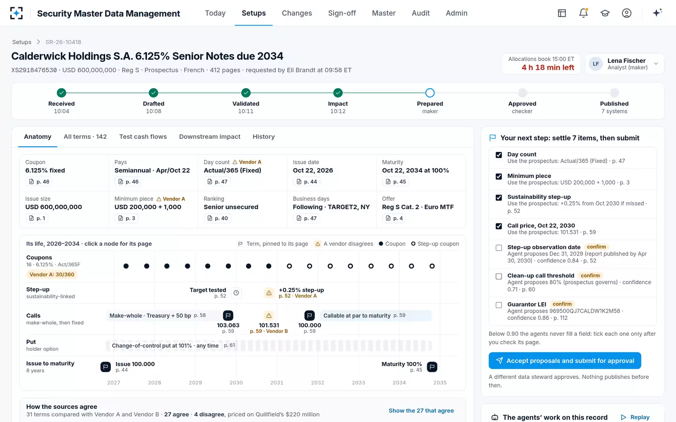Open page 47 chip under Day count
676x422 pixels.
pyautogui.click(x=217, y=181)
